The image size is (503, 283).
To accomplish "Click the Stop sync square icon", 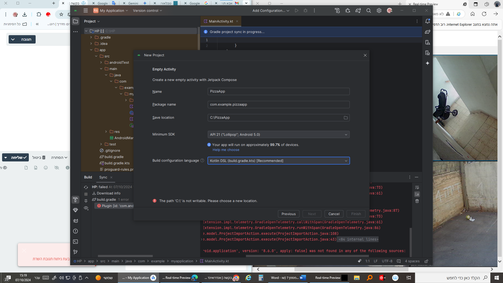I will coord(86,194).
